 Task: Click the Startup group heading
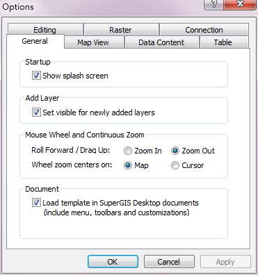click(38, 62)
